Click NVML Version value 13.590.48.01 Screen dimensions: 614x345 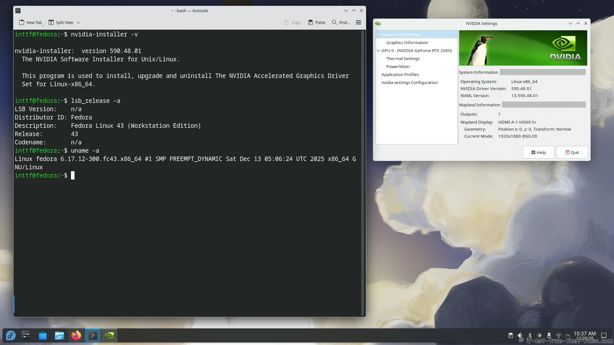tap(524, 96)
